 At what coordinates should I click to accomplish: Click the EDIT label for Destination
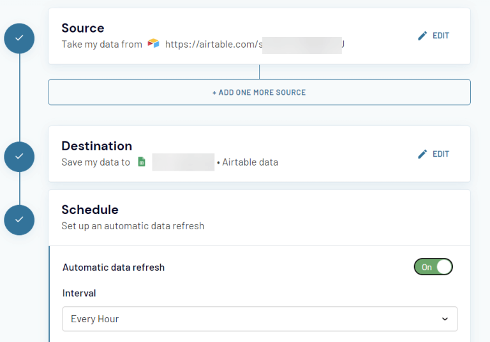[441, 154]
